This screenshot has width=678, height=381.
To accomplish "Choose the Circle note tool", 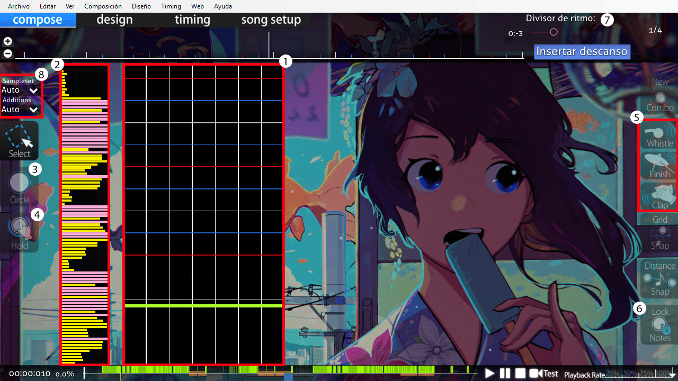I will click(x=20, y=188).
